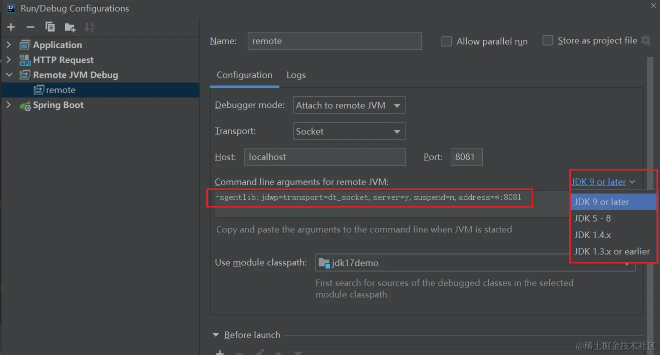660x355 pixels.
Task: Click the Name input field
Action: tap(335, 41)
